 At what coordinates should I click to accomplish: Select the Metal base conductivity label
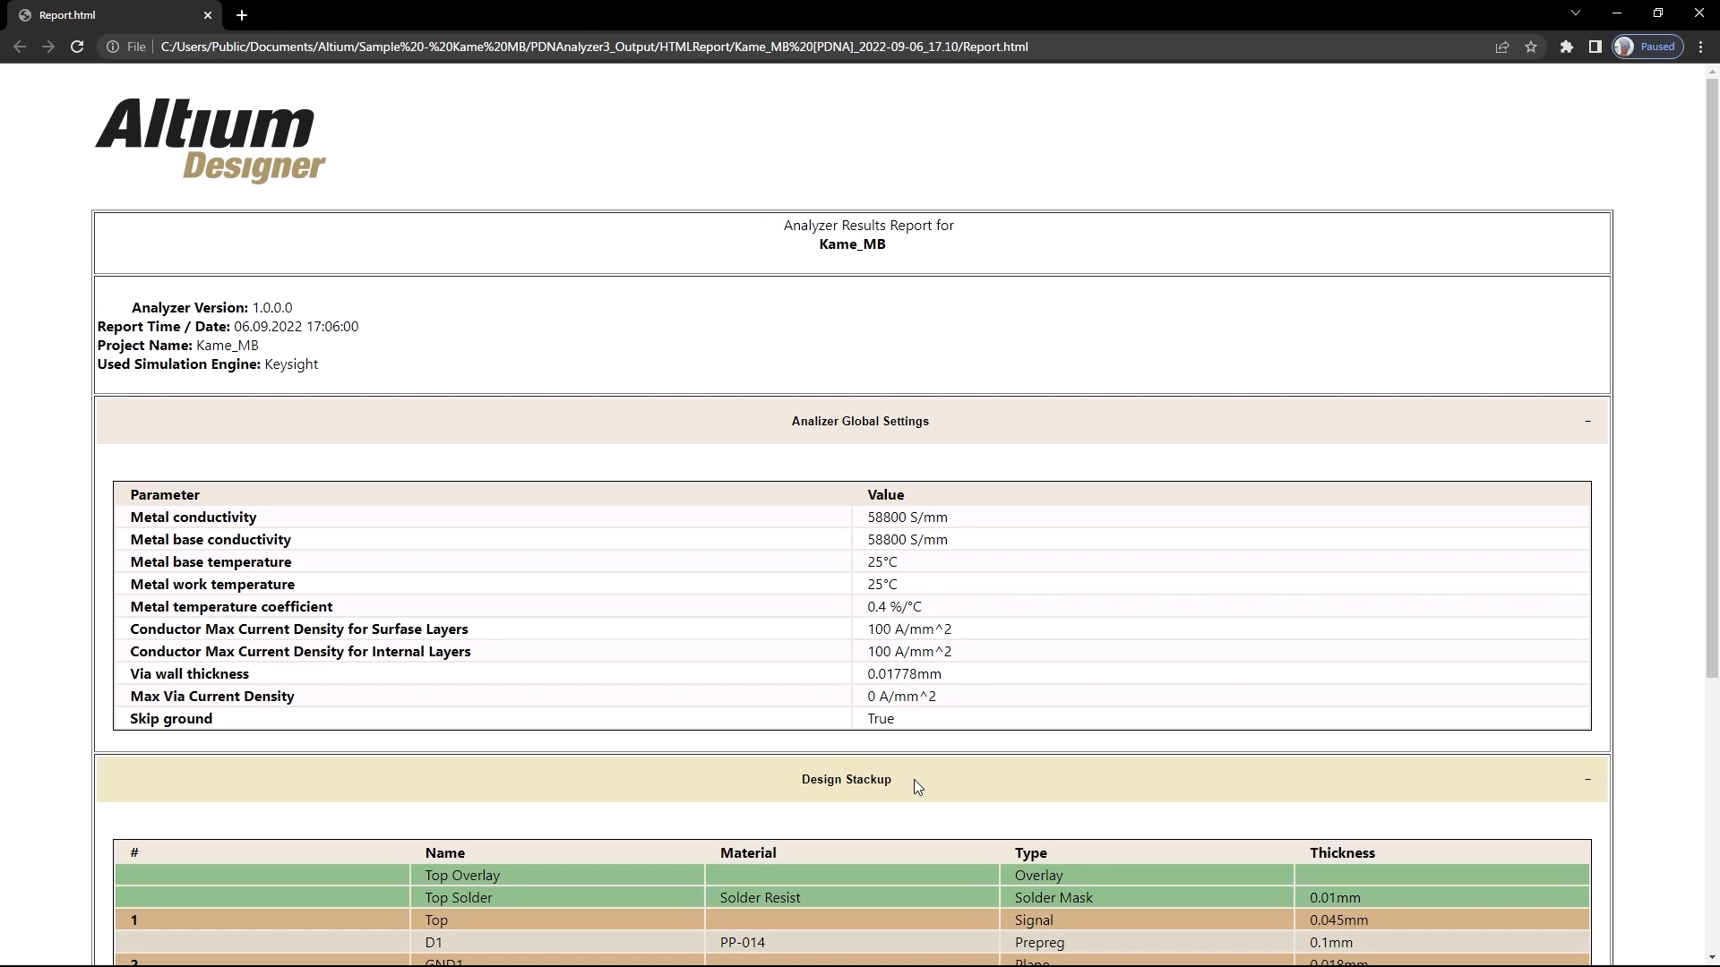point(211,539)
